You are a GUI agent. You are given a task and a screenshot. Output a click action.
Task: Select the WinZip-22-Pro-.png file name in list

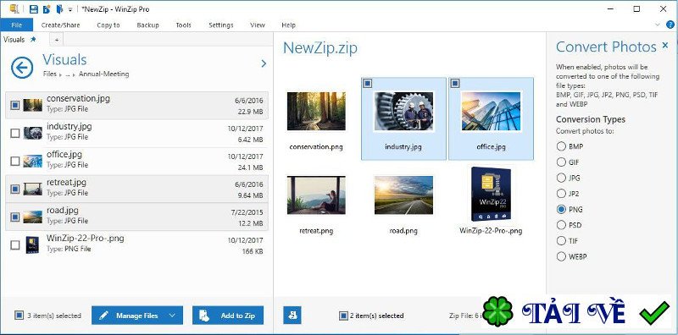86,239
